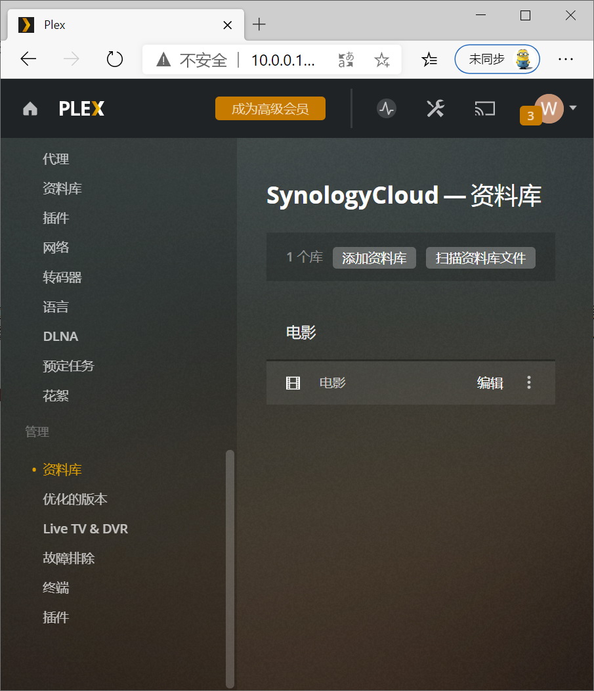Open 预定任务 in sidebar
The image size is (594, 691).
pyautogui.click(x=68, y=366)
